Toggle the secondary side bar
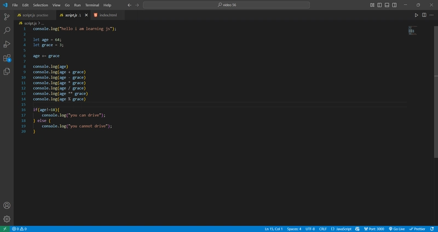This screenshot has width=438, height=232. pyautogui.click(x=394, y=5)
